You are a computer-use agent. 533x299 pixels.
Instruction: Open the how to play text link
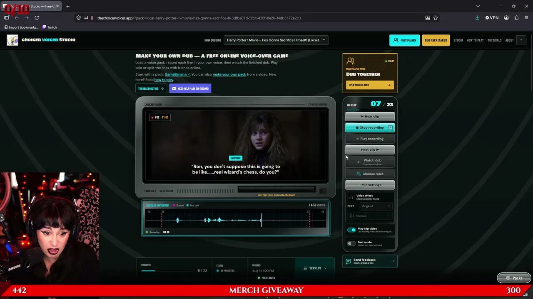[x=164, y=80]
